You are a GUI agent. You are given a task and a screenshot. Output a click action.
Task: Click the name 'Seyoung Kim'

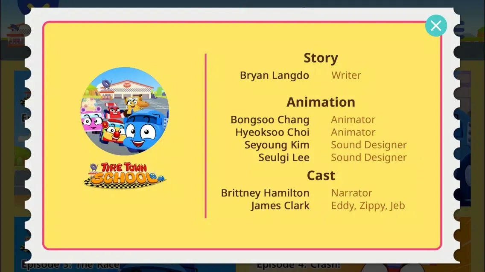pos(277,145)
